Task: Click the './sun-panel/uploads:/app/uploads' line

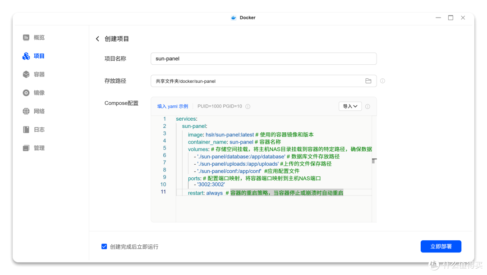Action: [x=262, y=164]
